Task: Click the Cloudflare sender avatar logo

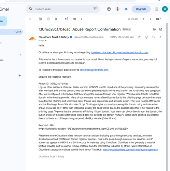Action: 32,39
